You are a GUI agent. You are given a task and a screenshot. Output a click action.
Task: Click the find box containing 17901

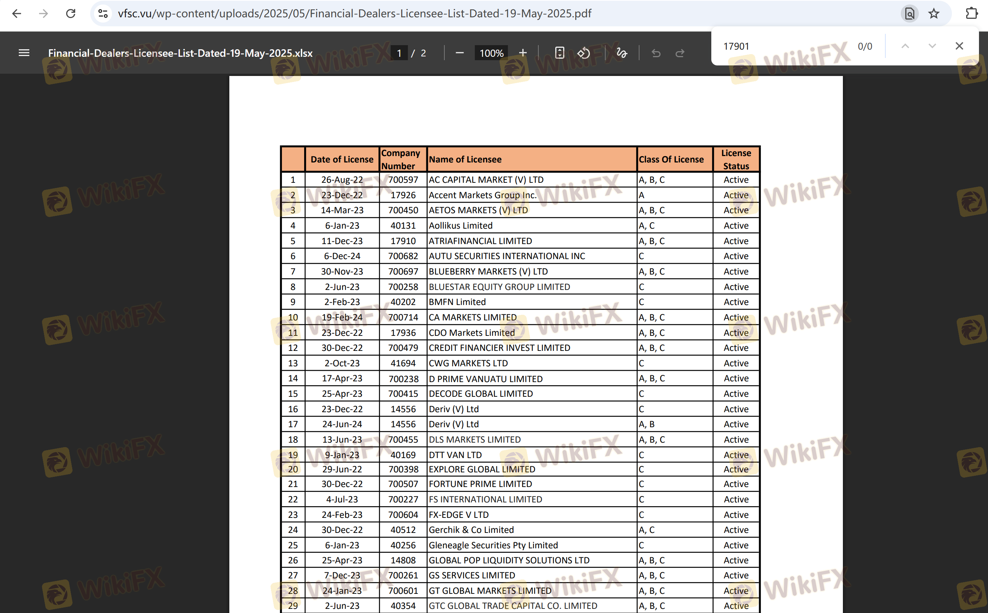[x=782, y=46]
